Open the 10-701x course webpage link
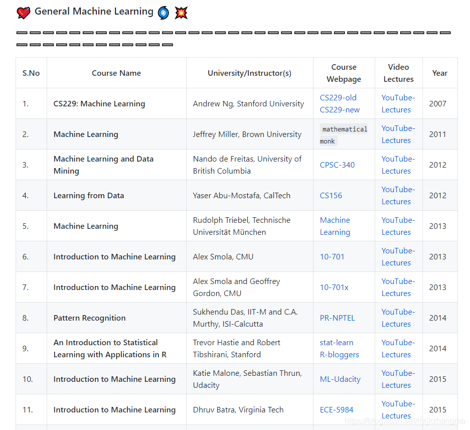Viewport: 470px width, 430px height. (x=334, y=288)
